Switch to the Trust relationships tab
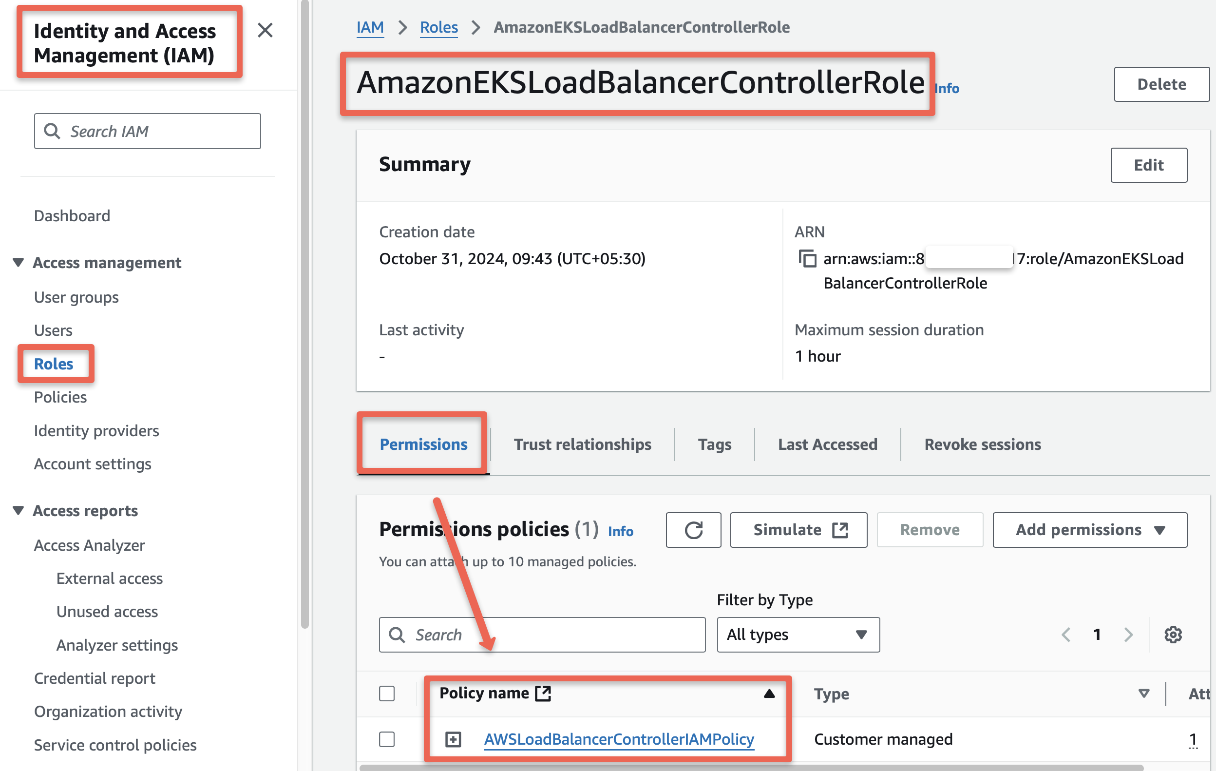 tap(583, 444)
